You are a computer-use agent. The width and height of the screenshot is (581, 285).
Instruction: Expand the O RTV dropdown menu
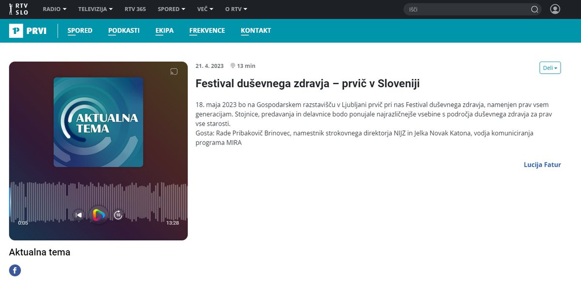(236, 9)
